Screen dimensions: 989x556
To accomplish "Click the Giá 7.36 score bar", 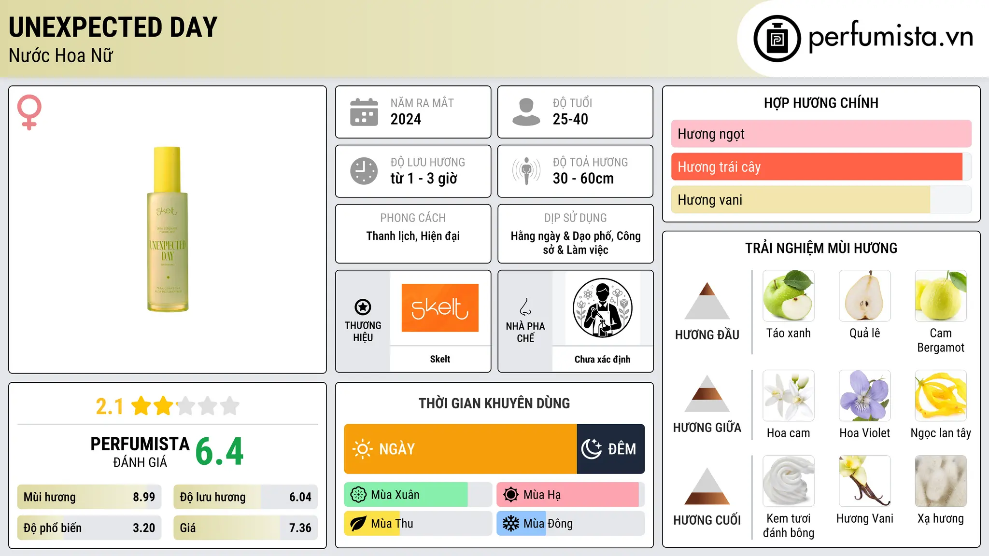I will [x=246, y=528].
